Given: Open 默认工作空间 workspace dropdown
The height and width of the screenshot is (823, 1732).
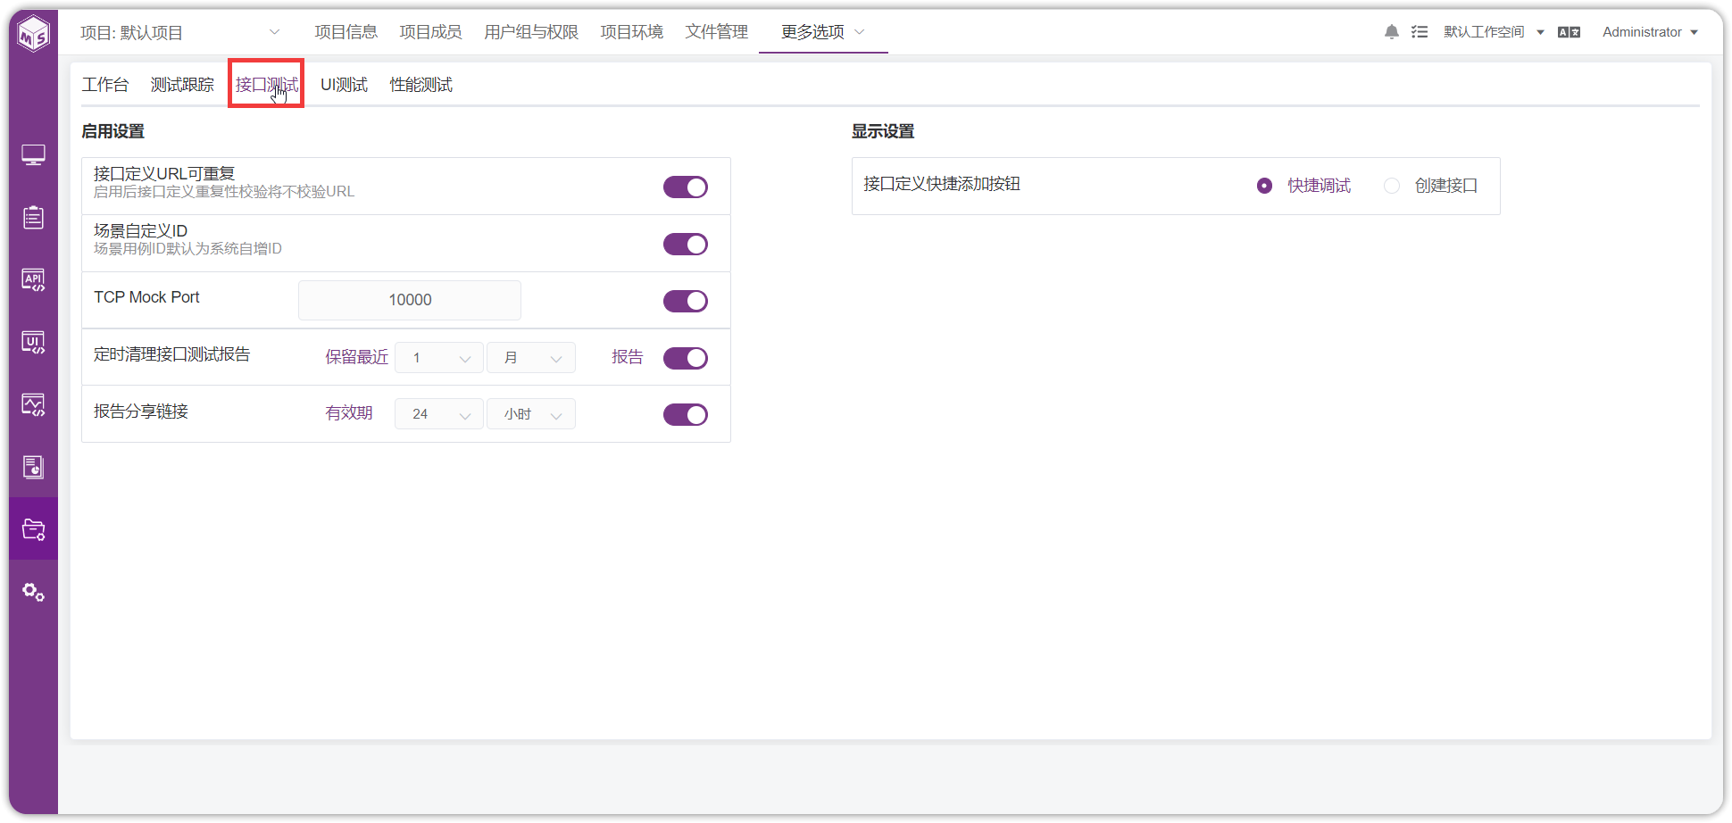Looking at the screenshot, I should pyautogui.click(x=1494, y=32).
